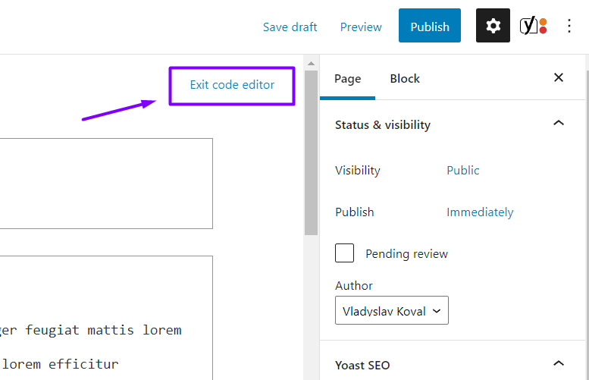Click the blue Publish button
Image resolution: width=589 pixels, height=380 pixels.
[430, 26]
